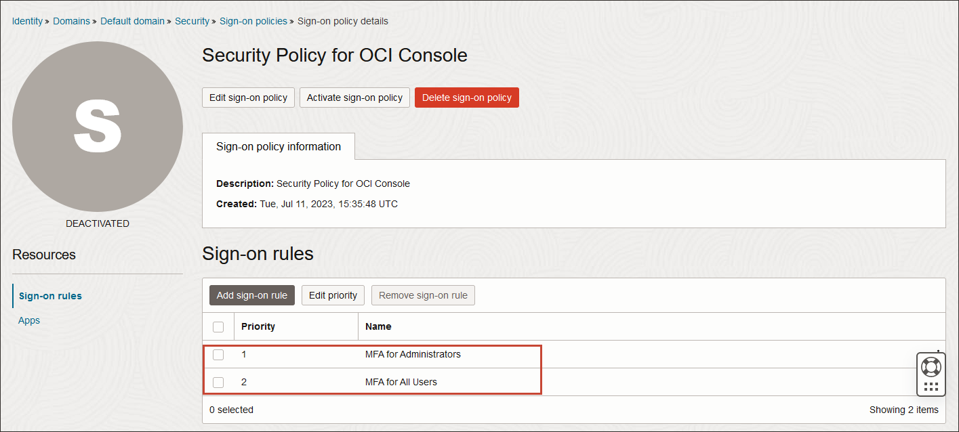Click the large 'S' policy avatar
Image resolution: width=959 pixels, height=432 pixels.
coord(98,127)
